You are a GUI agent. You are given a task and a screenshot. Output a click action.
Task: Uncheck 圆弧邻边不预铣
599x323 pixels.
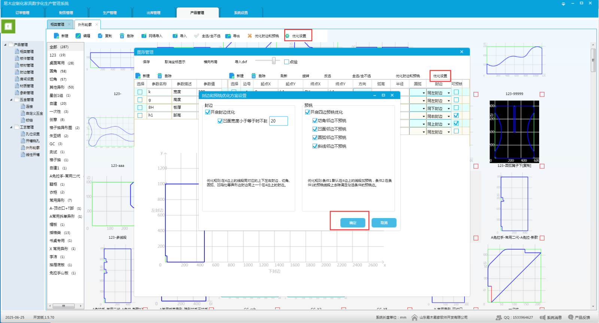(315, 138)
